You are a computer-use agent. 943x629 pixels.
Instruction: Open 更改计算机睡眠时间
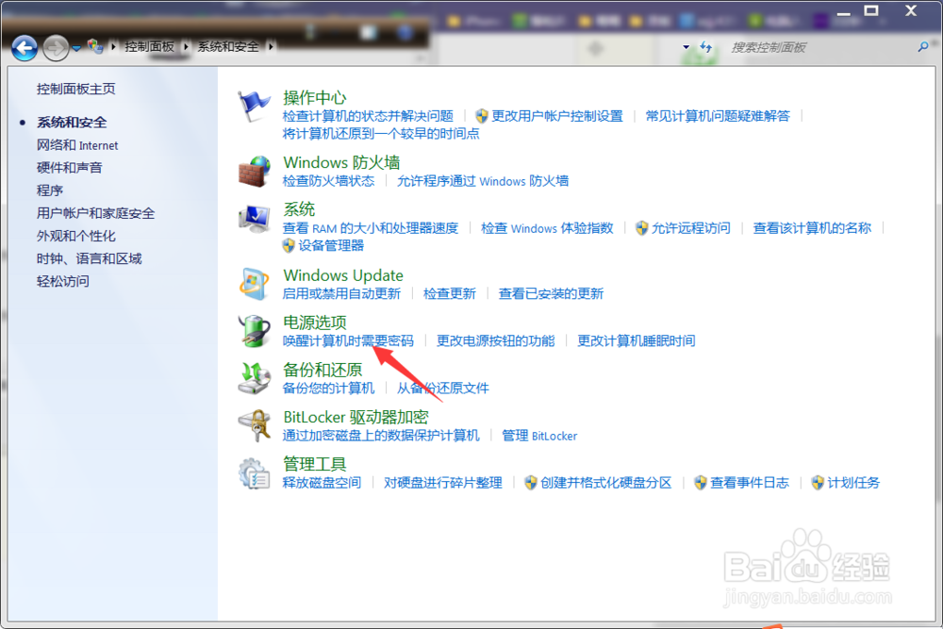[x=637, y=341]
